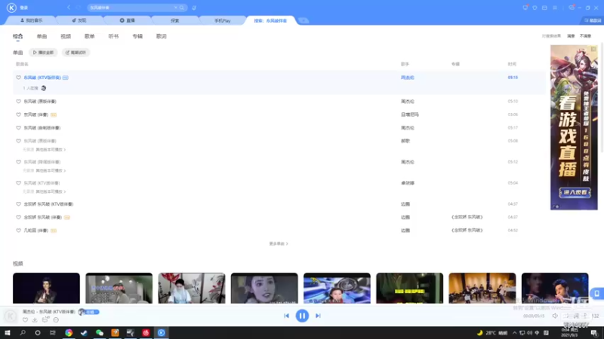
Task: Click the listen-to-identify icon beside search
Action: pos(194,8)
